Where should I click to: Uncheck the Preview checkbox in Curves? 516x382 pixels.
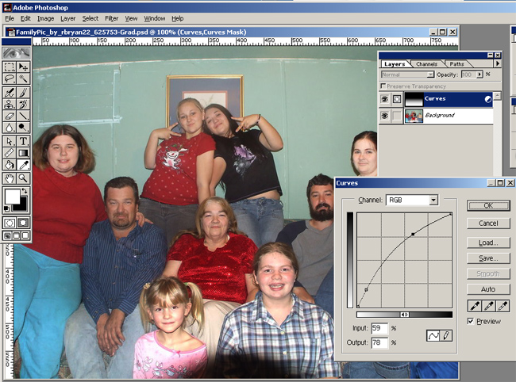point(471,321)
